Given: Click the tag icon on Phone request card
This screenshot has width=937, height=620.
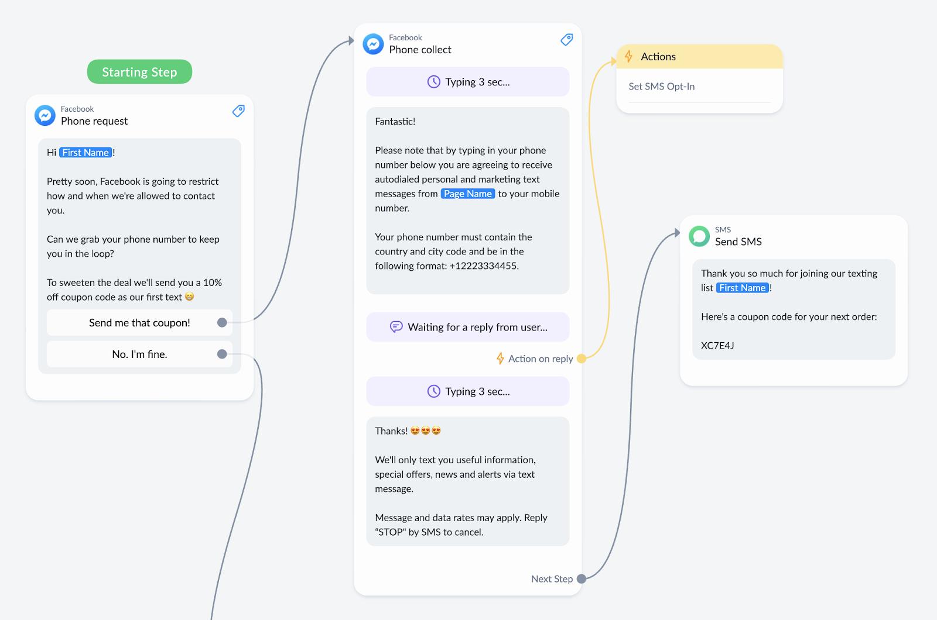Looking at the screenshot, I should pyautogui.click(x=238, y=111).
